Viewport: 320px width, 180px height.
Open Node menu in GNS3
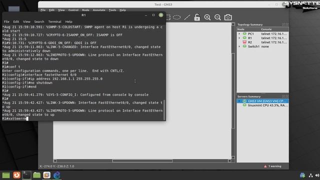tap(85, 10)
